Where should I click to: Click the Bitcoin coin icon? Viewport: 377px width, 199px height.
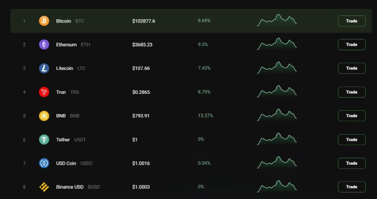(44, 21)
